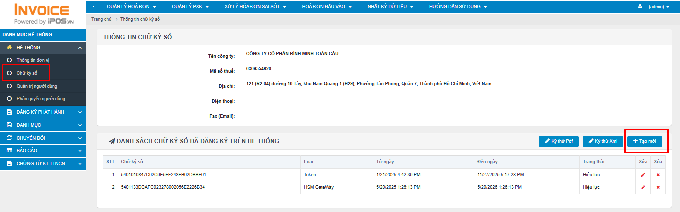Click edit pencil icon for Token signature
This screenshot has width=680, height=212.
[x=643, y=175]
